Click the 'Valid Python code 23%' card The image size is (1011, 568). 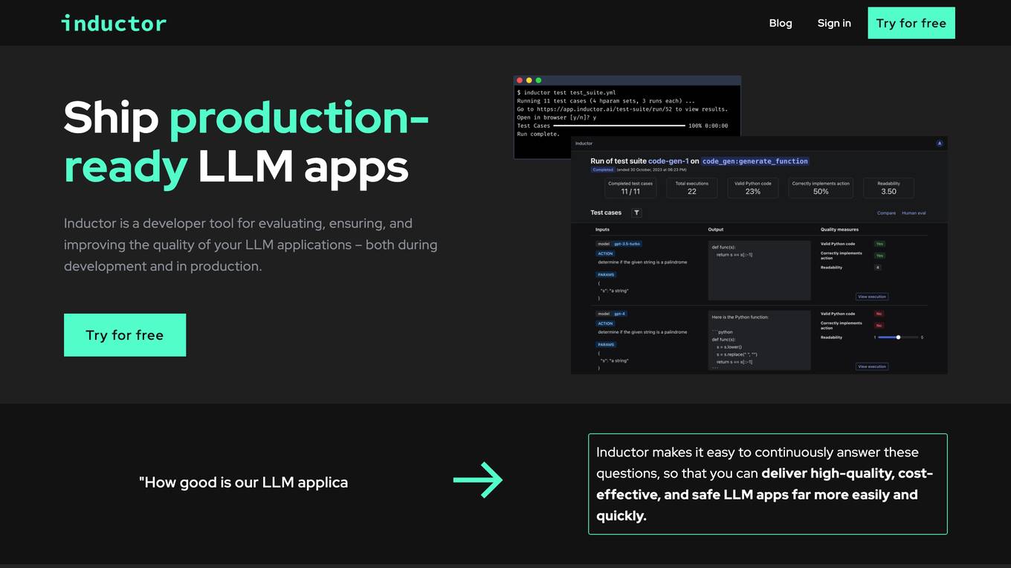752,187
